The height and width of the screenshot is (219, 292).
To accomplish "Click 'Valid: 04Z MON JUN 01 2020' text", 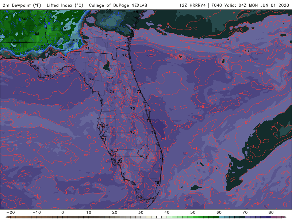I will [x=257, y=5].
